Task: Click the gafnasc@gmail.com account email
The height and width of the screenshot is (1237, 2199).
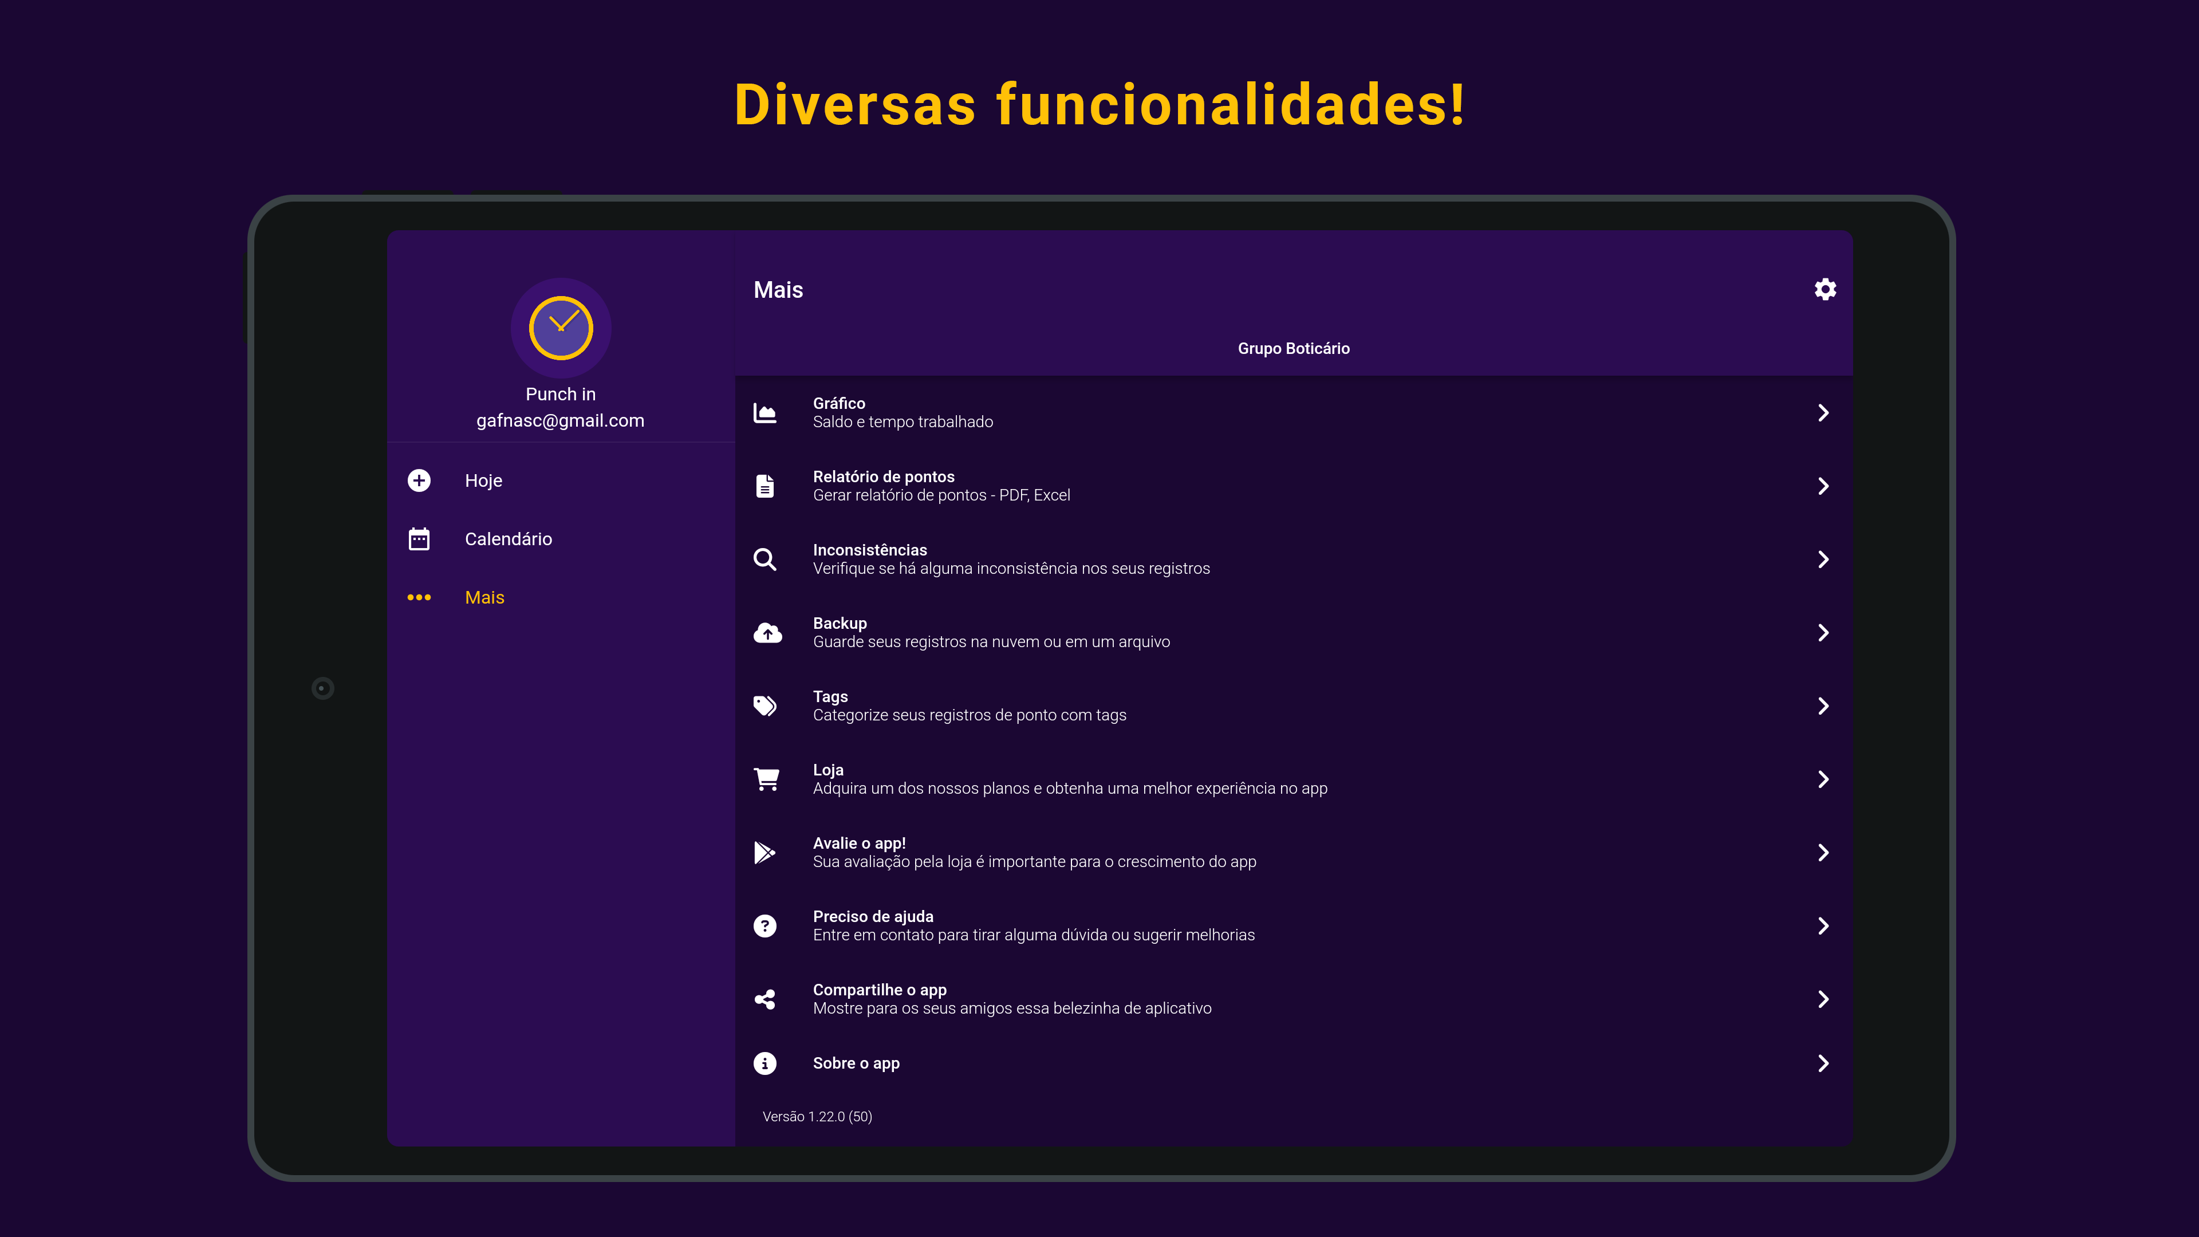Action: point(560,421)
